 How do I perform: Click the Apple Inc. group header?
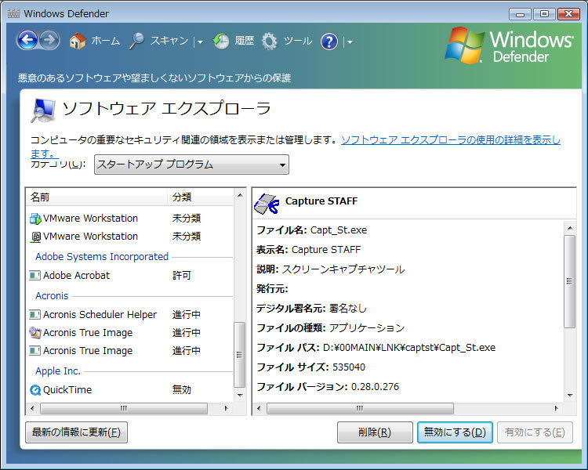pos(58,371)
